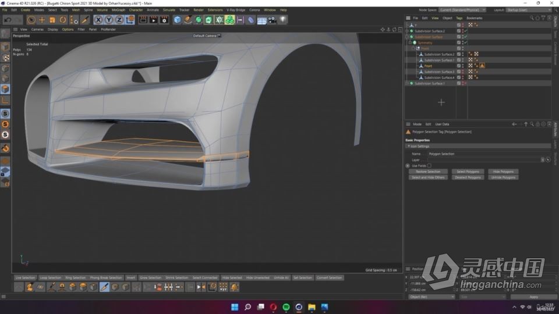
Task: Open the V-Ray Bridge menu
Action: (x=236, y=10)
